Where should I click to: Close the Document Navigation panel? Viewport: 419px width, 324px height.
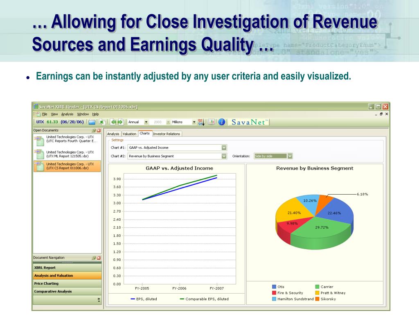tap(99, 258)
